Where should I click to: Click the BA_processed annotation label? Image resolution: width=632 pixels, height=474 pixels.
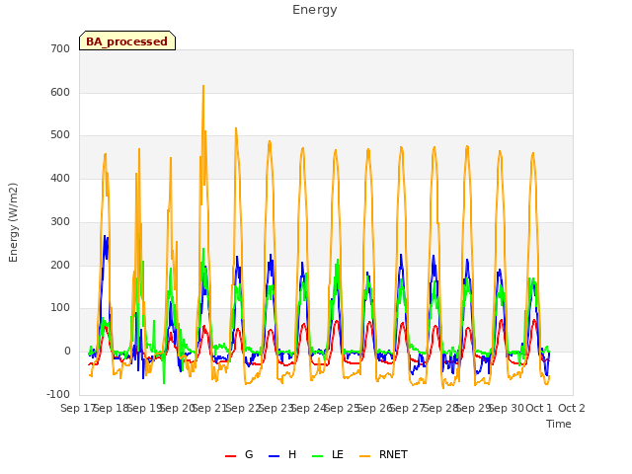pos(127,41)
